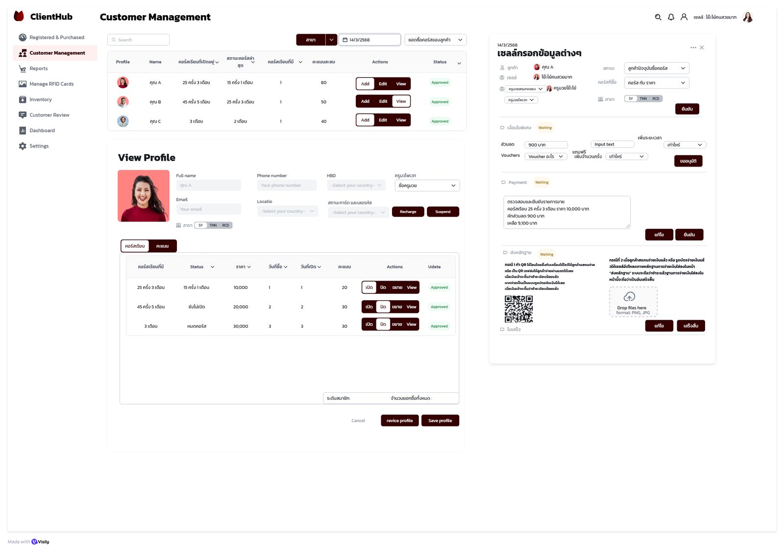This screenshot has height=552, width=784.
Task: Open the profile avatar in the top-right header
Action: tap(748, 17)
